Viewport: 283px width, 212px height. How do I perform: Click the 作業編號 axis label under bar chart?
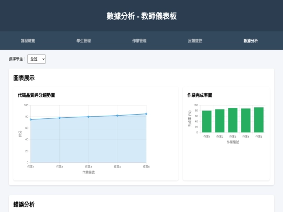233,142
